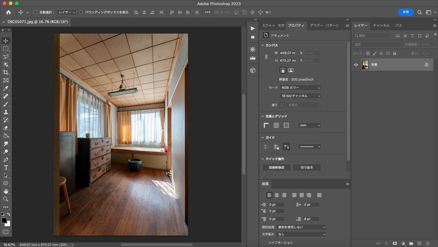
Task: Toggle the rulers icon in 定規とグリッド
Action: point(266,125)
